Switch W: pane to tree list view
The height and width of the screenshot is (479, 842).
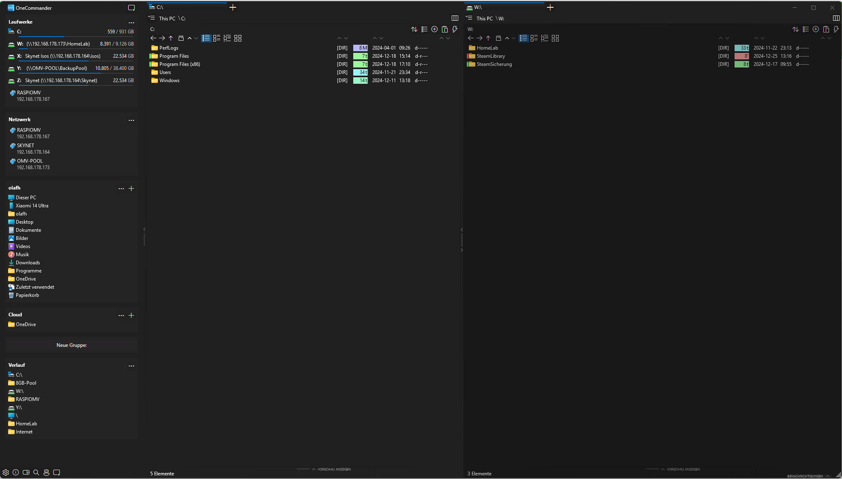(x=545, y=38)
